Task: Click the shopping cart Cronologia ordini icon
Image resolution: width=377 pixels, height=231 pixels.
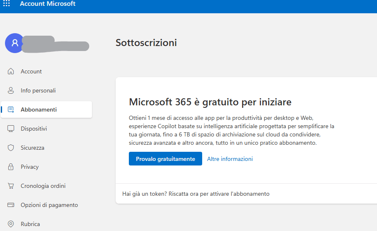Action: coord(11,186)
